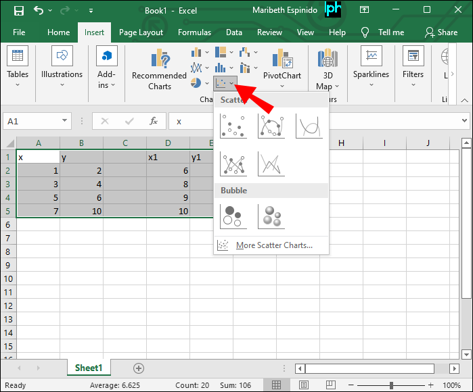Insert Waterfall or Stock Chart icon

245,52
